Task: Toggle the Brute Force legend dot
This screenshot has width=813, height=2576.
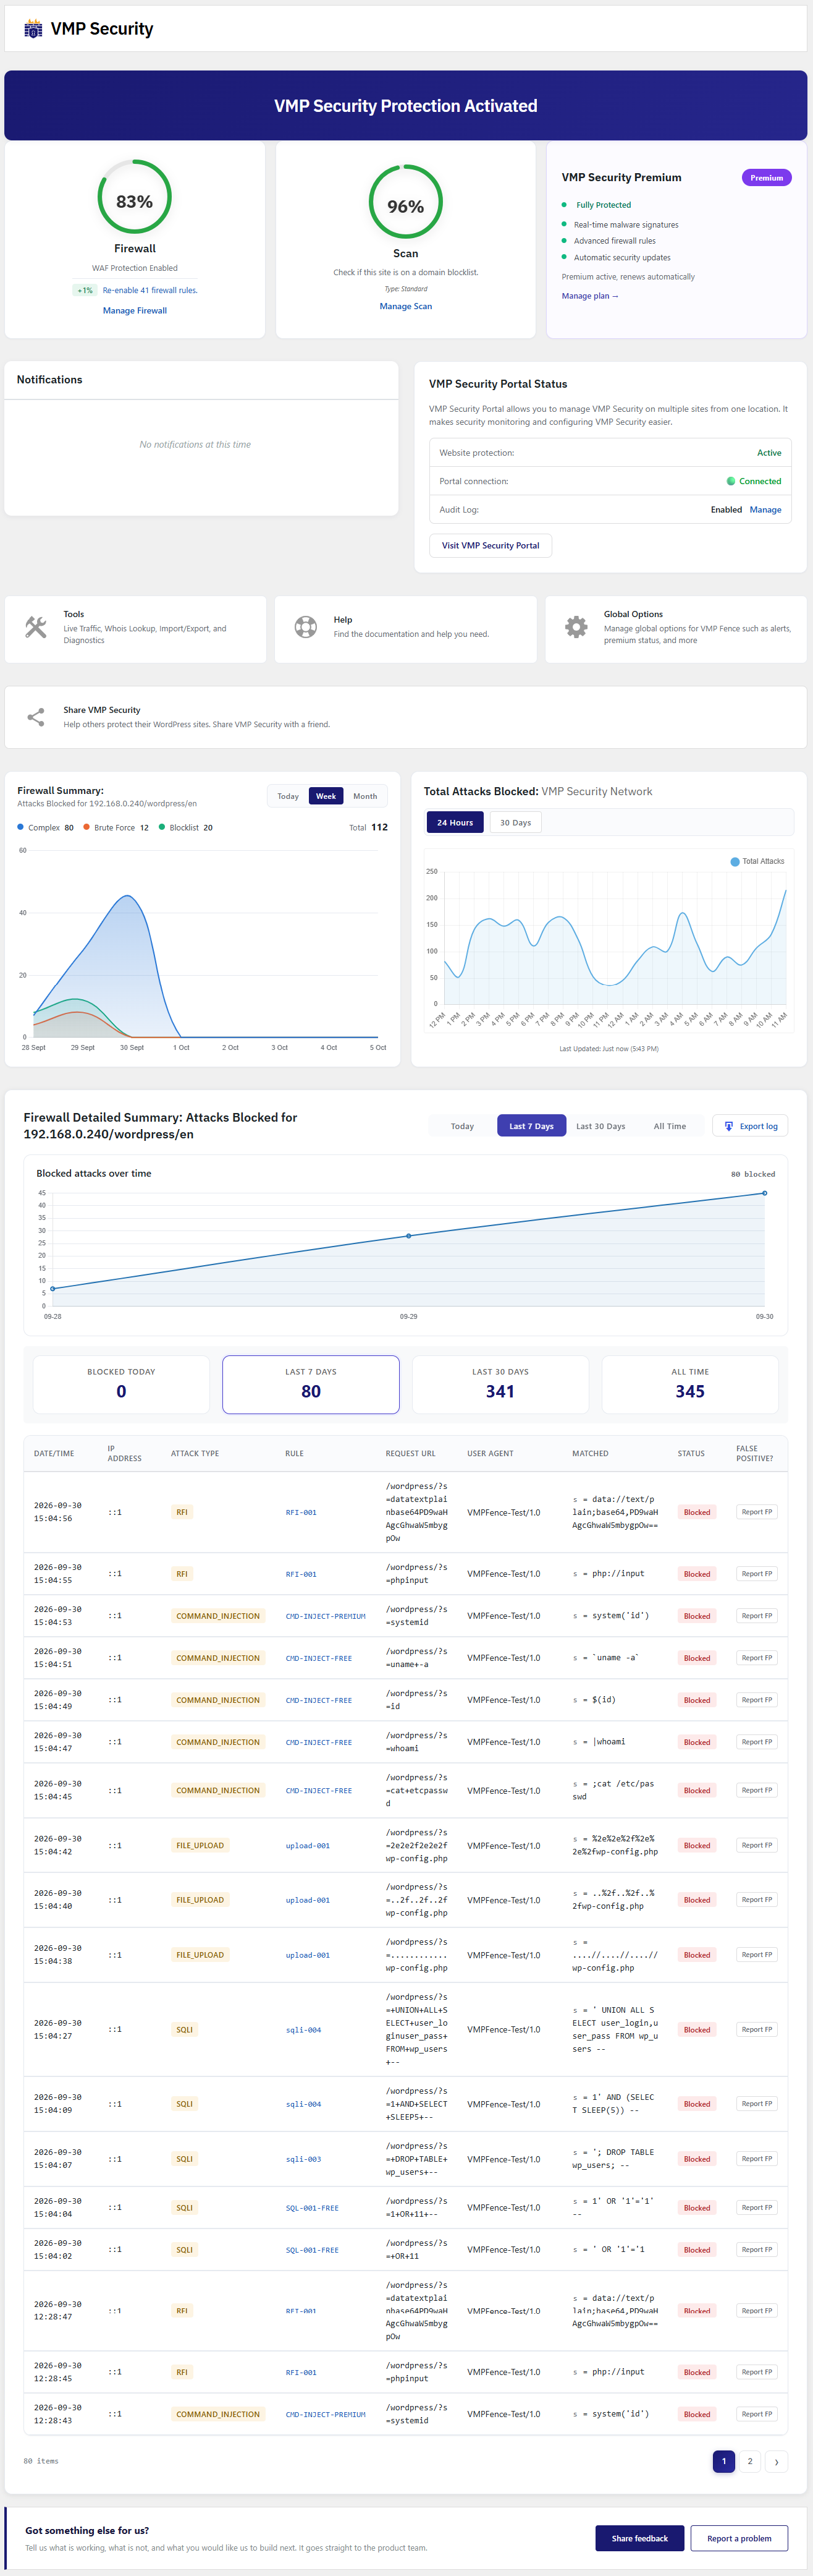Action: click(x=87, y=827)
